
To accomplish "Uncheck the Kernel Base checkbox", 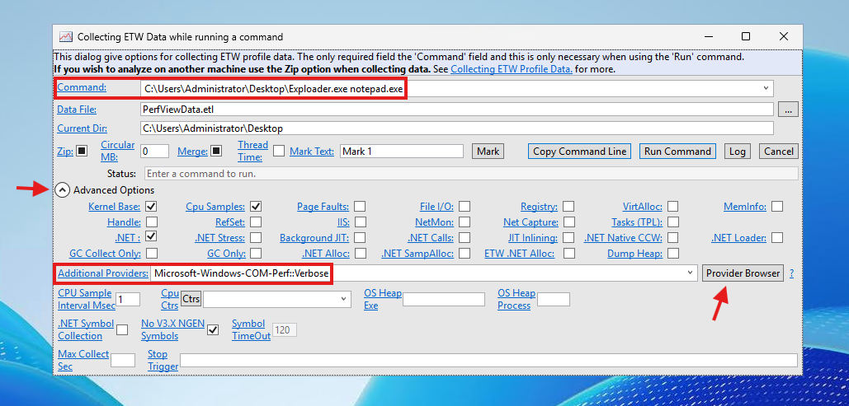I will coord(152,207).
